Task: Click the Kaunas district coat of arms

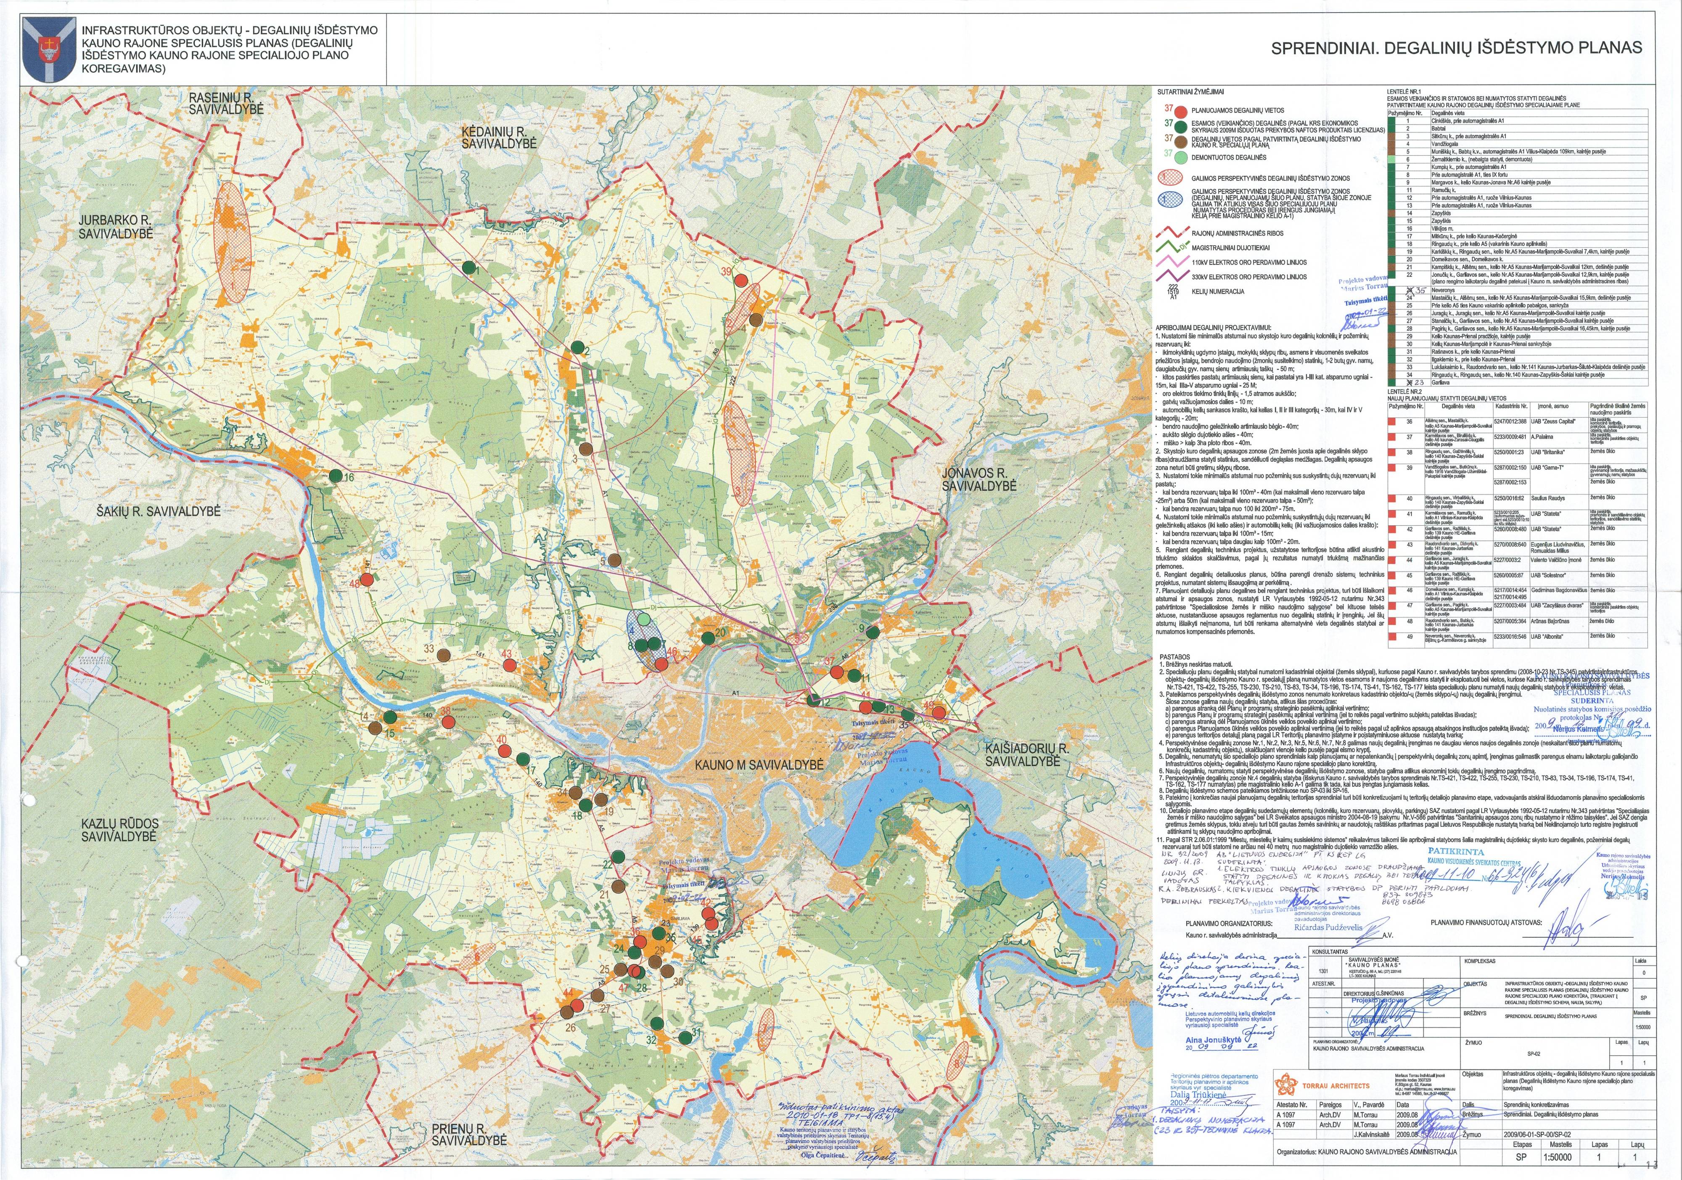Action: tap(49, 50)
